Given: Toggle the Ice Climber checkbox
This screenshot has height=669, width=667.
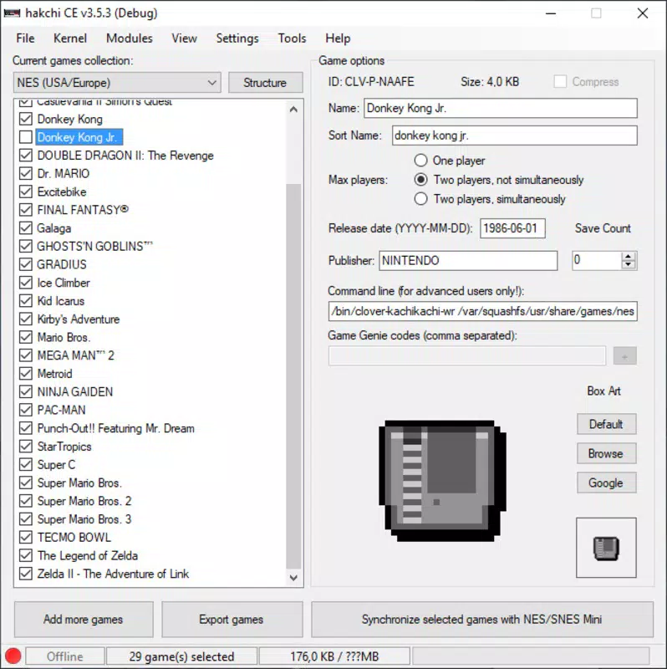Looking at the screenshot, I should pos(26,283).
